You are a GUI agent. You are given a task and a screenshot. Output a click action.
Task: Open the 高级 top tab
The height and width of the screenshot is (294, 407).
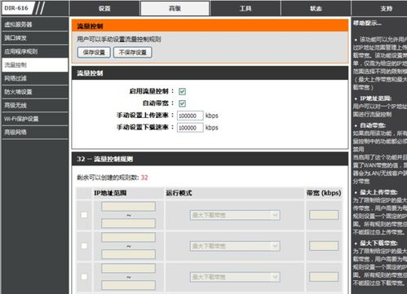pyautogui.click(x=175, y=8)
